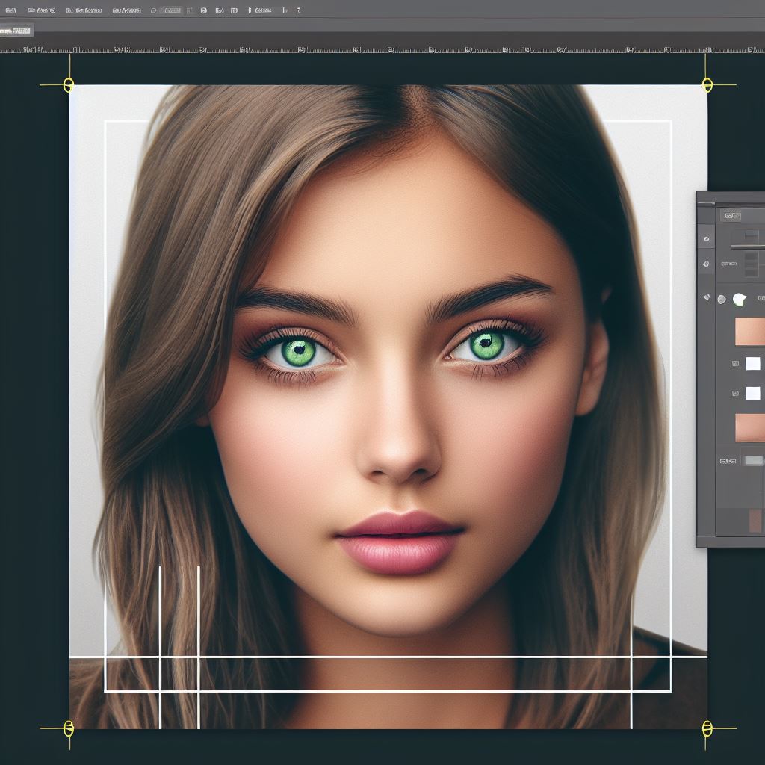Click the middle icon in the panel's side strip
Image resolution: width=765 pixels, height=765 pixels.
click(x=707, y=264)
